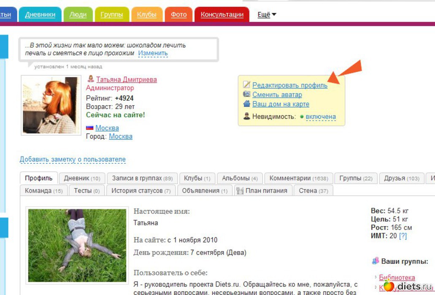Open the Дневники navigation tab
This screenshot has width=435, height=295.
pos(40,15)
